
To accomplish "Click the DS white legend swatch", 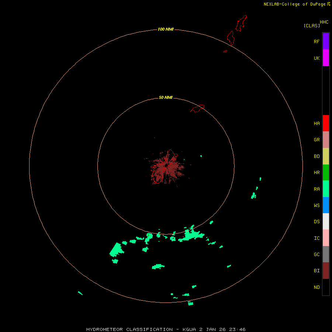I will (x=326, y=221).
